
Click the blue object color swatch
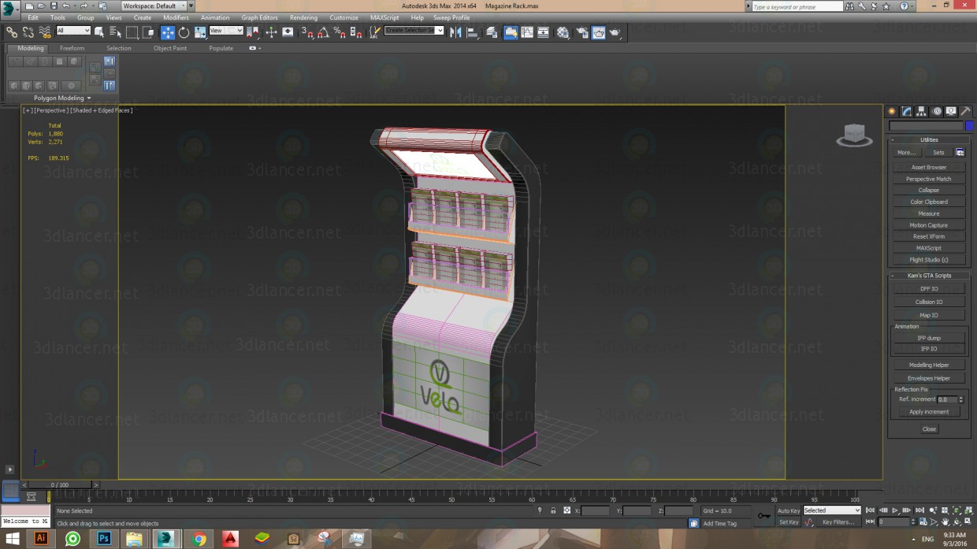click(970, 126)
